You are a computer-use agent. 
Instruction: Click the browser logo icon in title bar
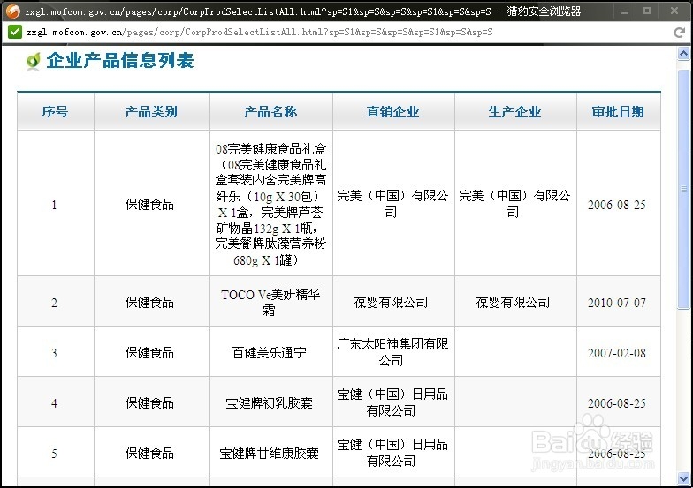[x=12, y=11]
